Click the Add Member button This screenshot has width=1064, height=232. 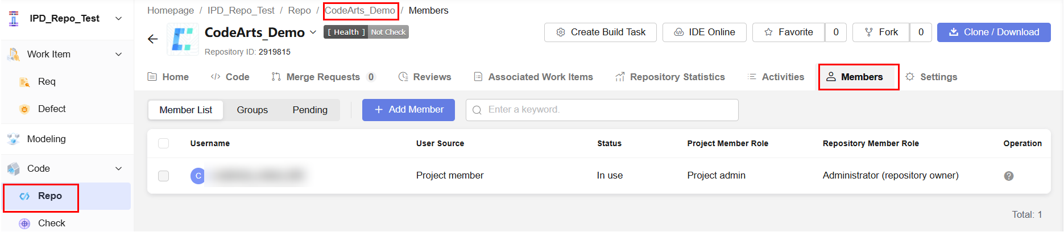pyautogui.click(x=408, y=110)
